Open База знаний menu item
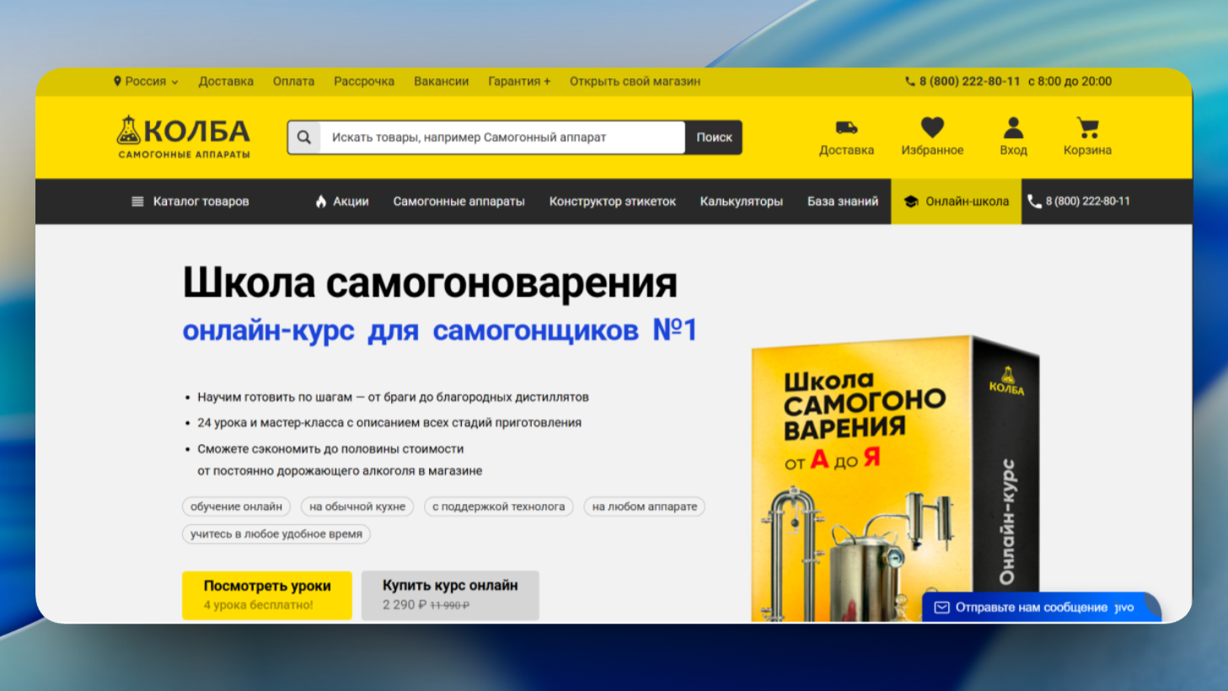Viewport: 1228px width, 691px height. [x=843, y=201]
